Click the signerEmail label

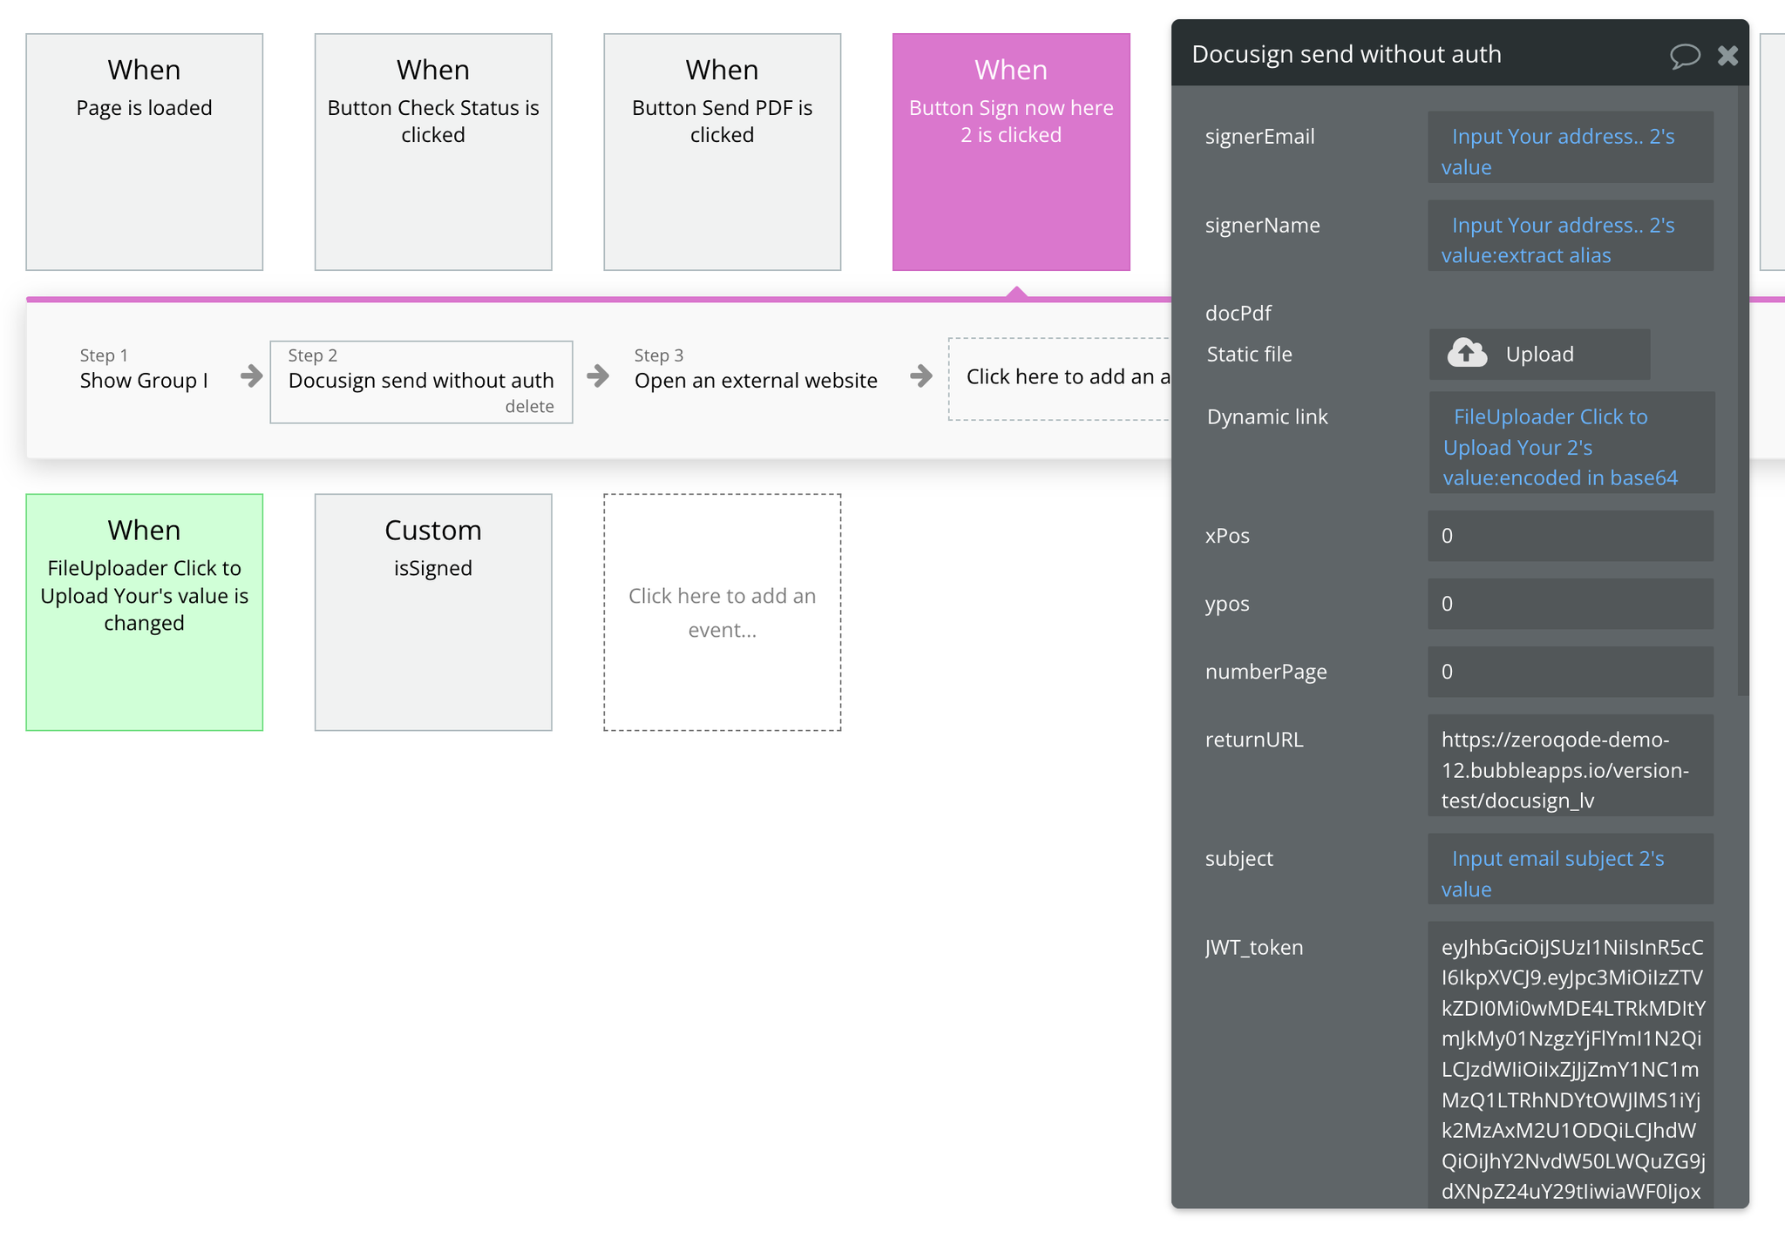[1259, 137]
